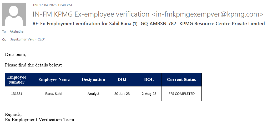Open recipient Akshatha in the To field

16,32
